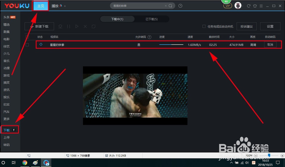
Task: Open 下载 in the sidebar
Action: pyautogui.click(x=7, y=130)
